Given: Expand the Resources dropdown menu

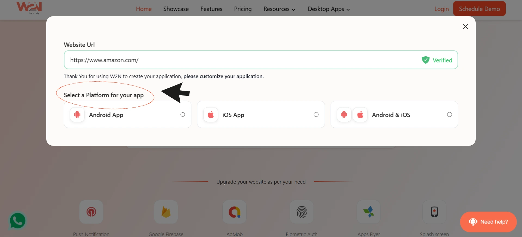Looking at the screenshot, I should 279,9.
